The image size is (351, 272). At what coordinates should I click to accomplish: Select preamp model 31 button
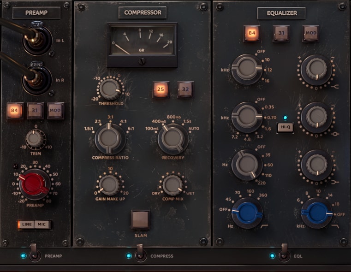pyautogui.click(x=35, y=111)
